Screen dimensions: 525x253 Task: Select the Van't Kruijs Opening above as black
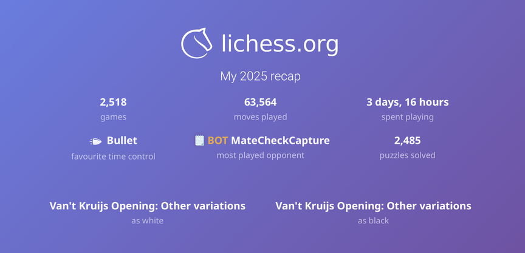[373, 206]
